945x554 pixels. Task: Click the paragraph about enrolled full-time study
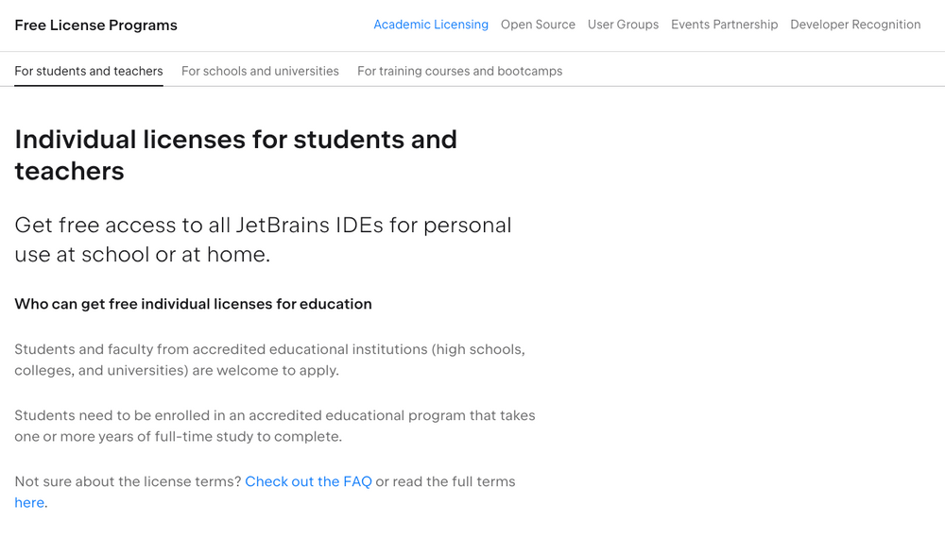pyautogui.click(x=275, y=427)
